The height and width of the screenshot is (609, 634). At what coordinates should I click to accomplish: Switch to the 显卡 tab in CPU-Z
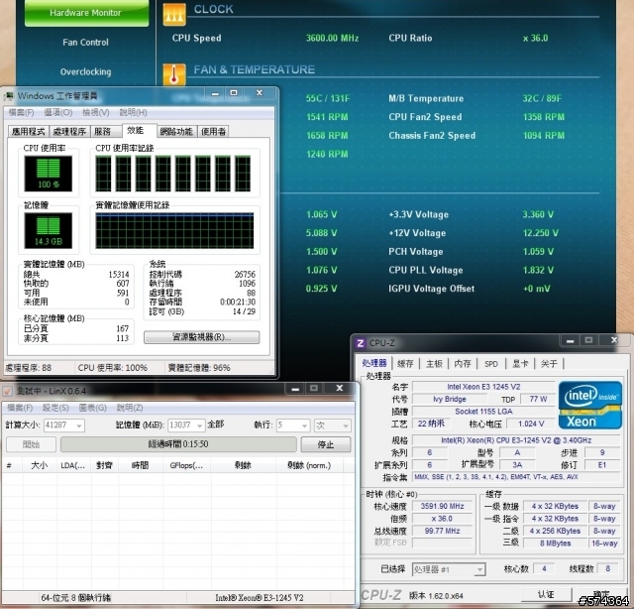520,364
